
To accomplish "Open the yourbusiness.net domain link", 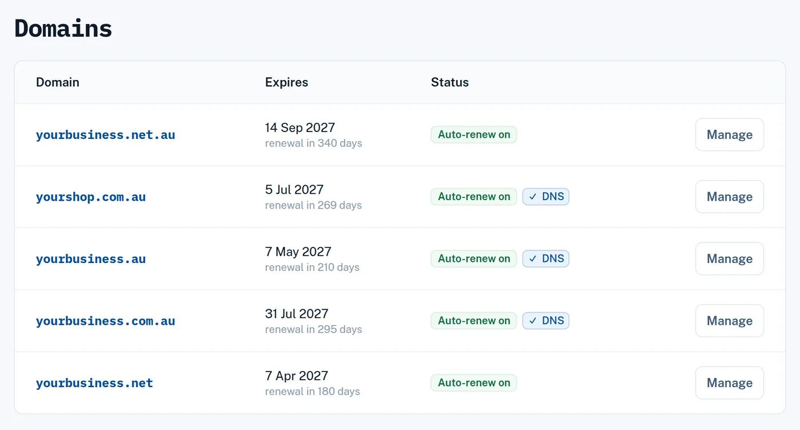I will click(x=94, y=383).
